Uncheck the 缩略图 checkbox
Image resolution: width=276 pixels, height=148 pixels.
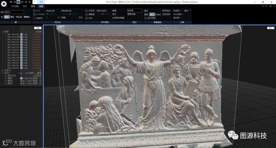tap(86, 14)
